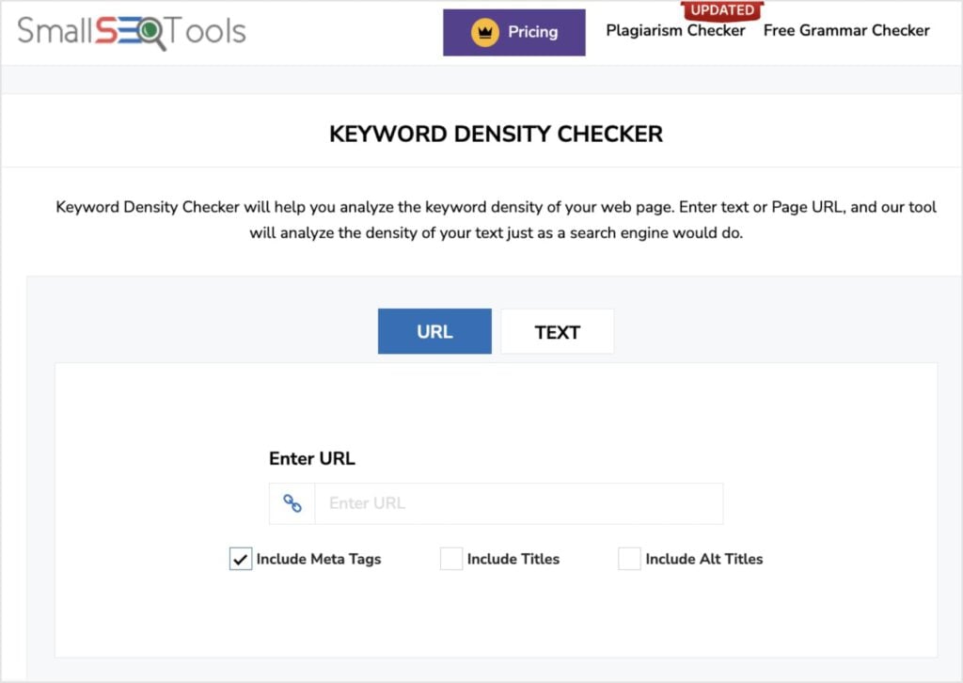Switch to the TEXT tab
The height and width of the screenshot is (683, 963).
[x=557, y=331]
